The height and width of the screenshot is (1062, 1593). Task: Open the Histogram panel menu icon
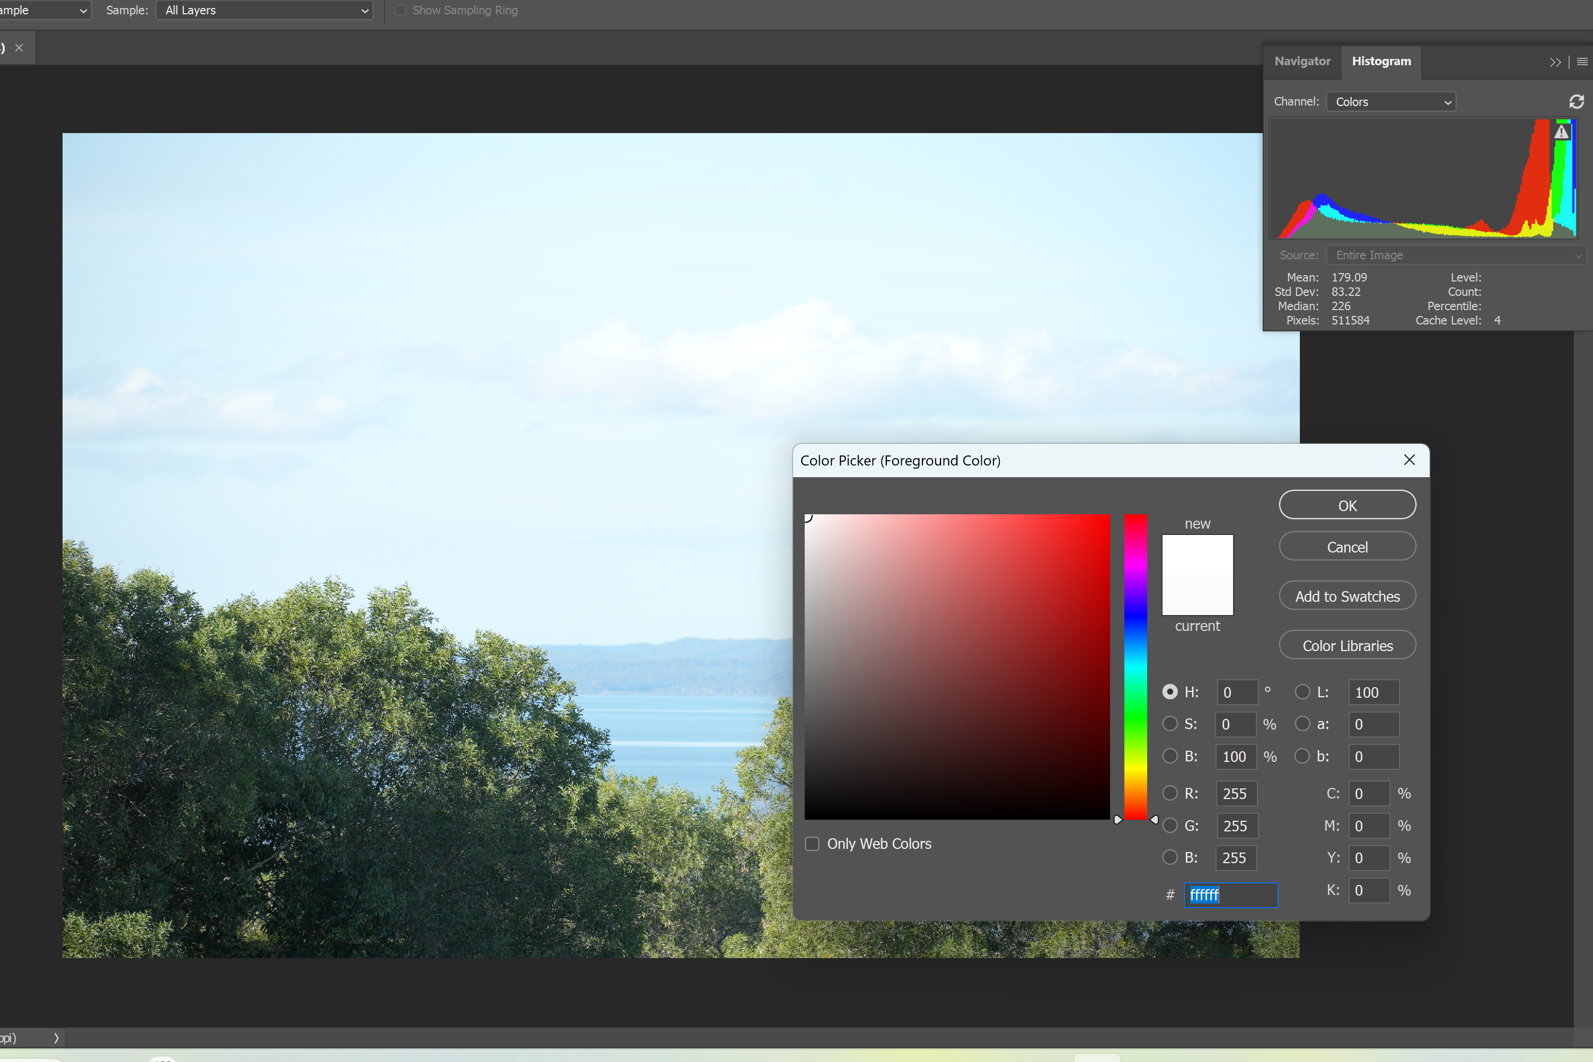[x=1582, y=62]
